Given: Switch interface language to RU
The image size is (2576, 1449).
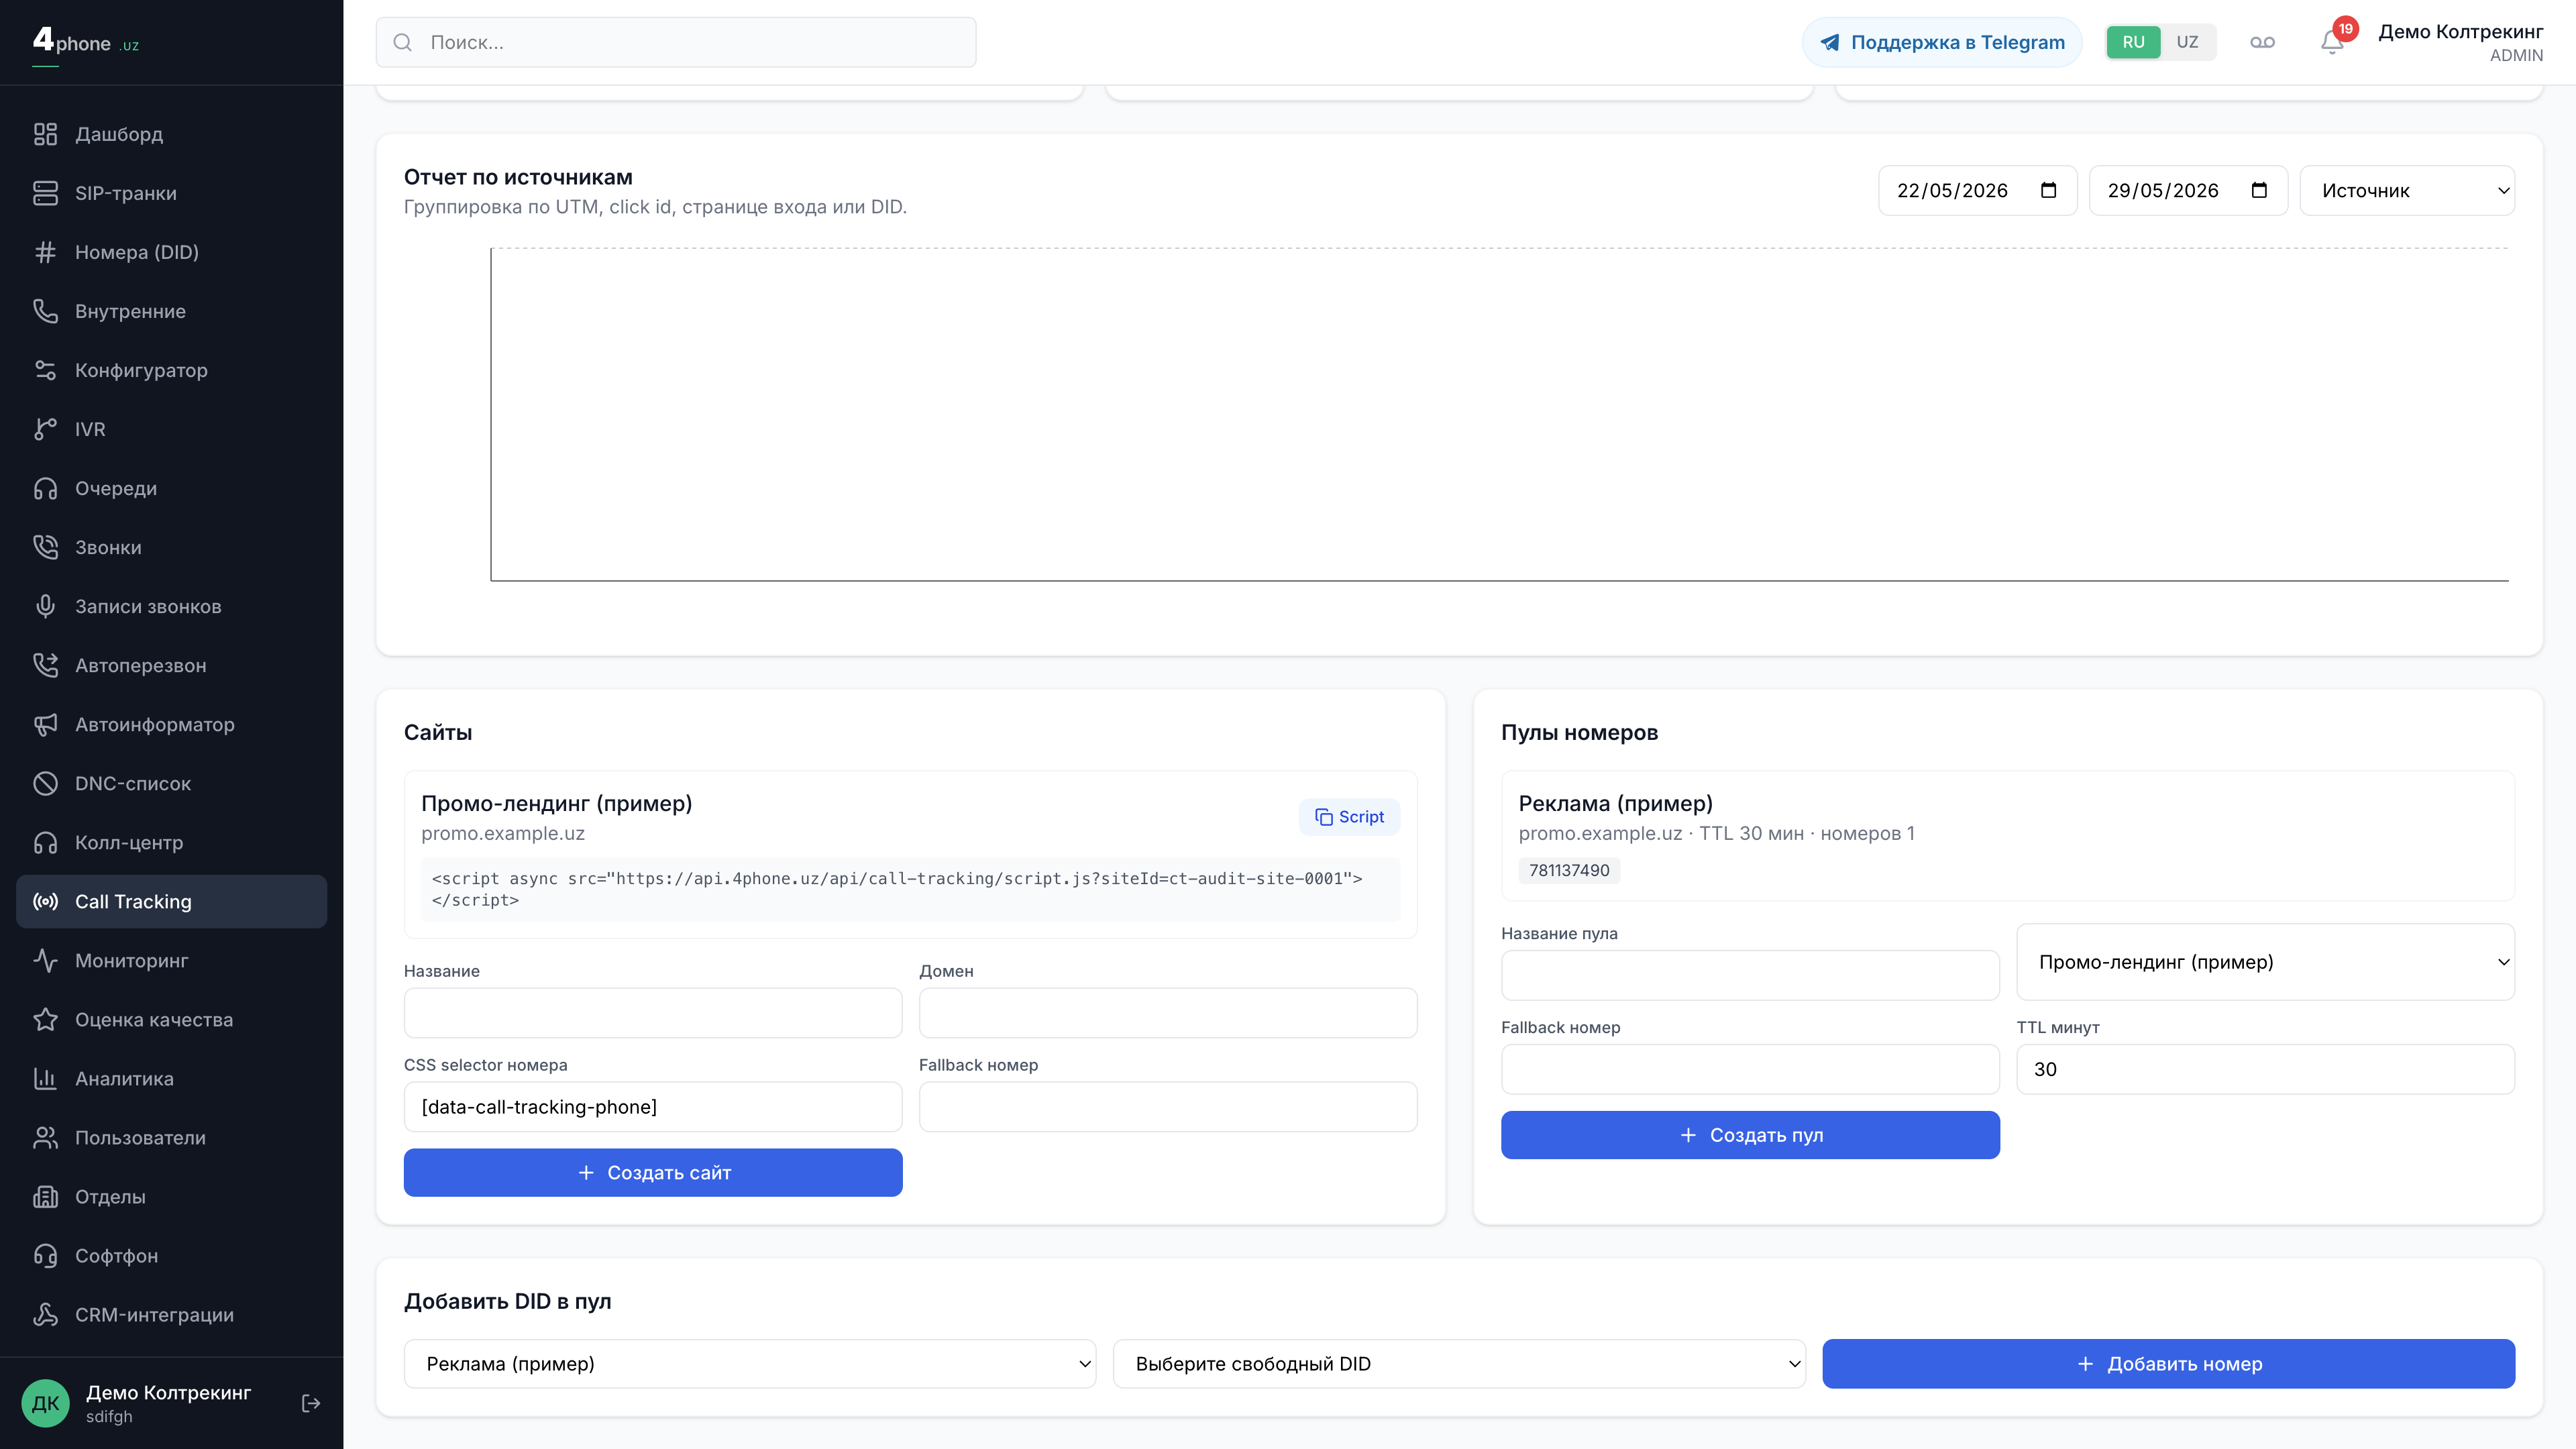Looking at the screenshot, I should pos(2133,42).
